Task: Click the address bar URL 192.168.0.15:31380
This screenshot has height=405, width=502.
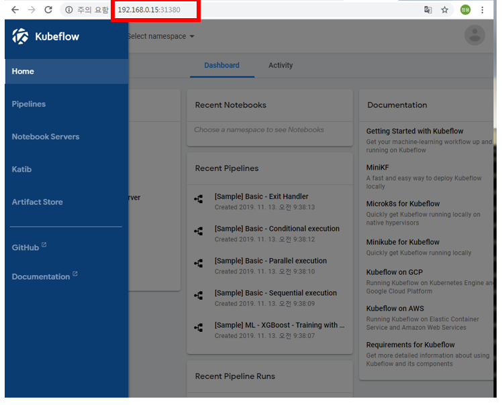Action: (149, 10)
